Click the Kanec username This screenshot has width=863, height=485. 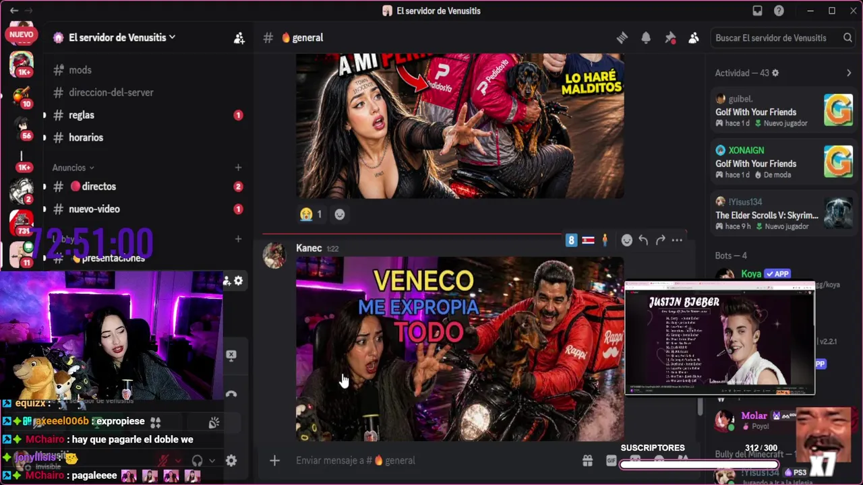(x=309, y=248)
